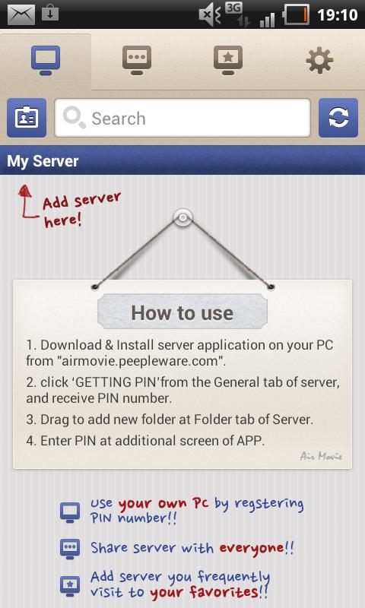Screen dimensions: 365x608
Task: Focus the Search input field
Action: (x=182, y=118)
